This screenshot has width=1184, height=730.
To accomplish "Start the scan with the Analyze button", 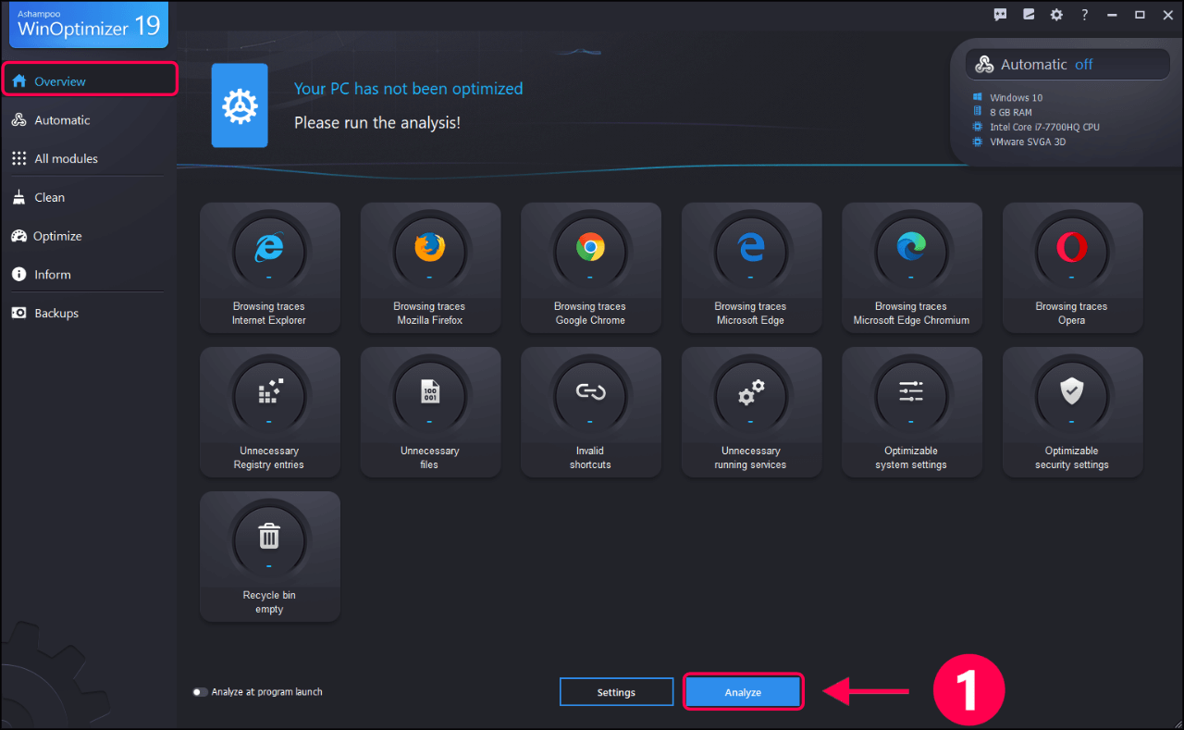I will [x=743, y=692].
